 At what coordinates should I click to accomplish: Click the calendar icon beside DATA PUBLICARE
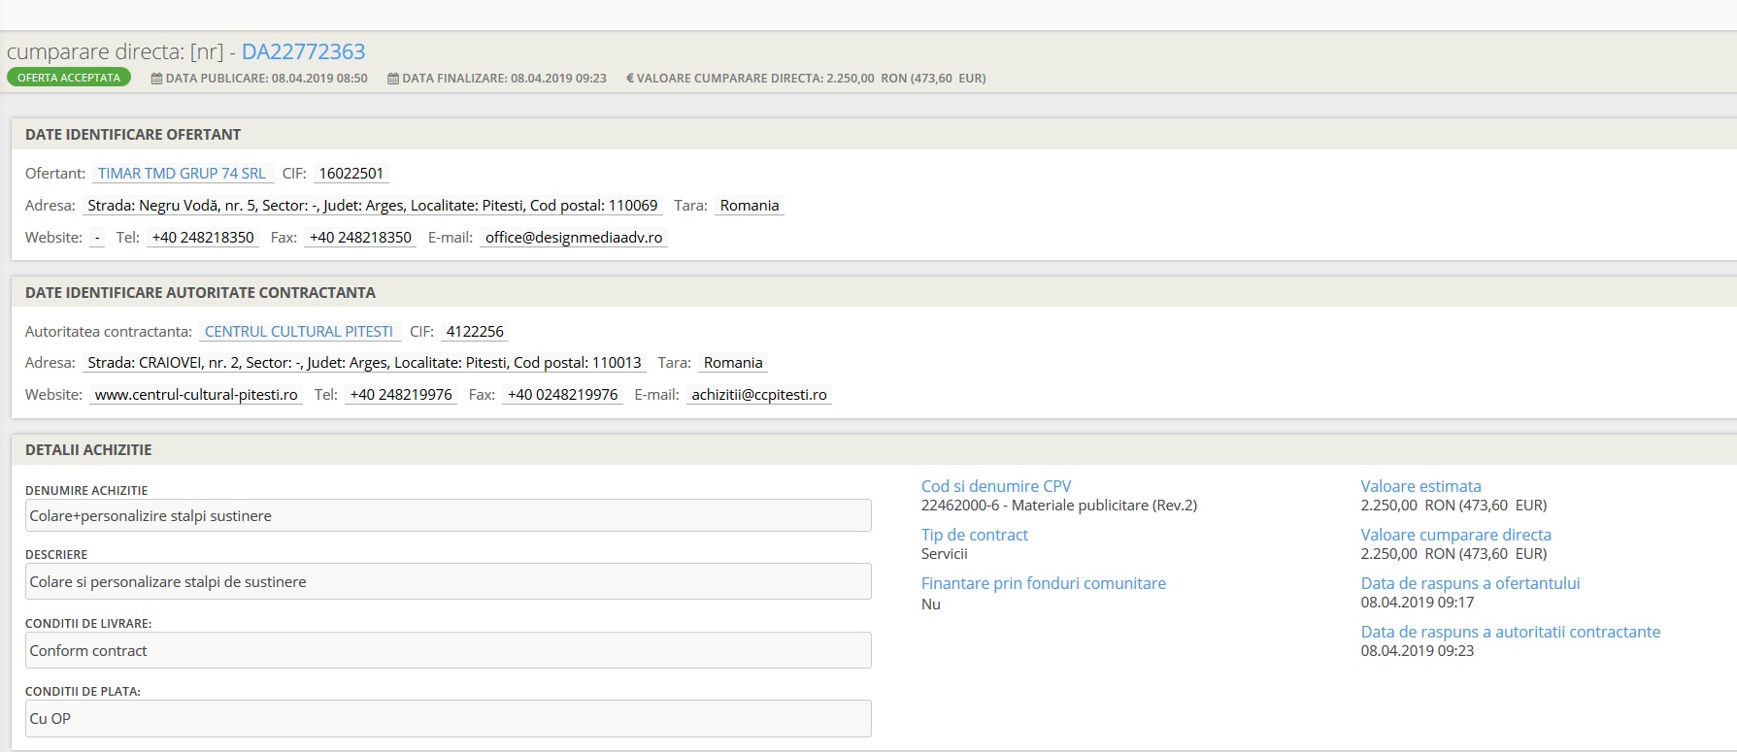click(x=156, y=79)
